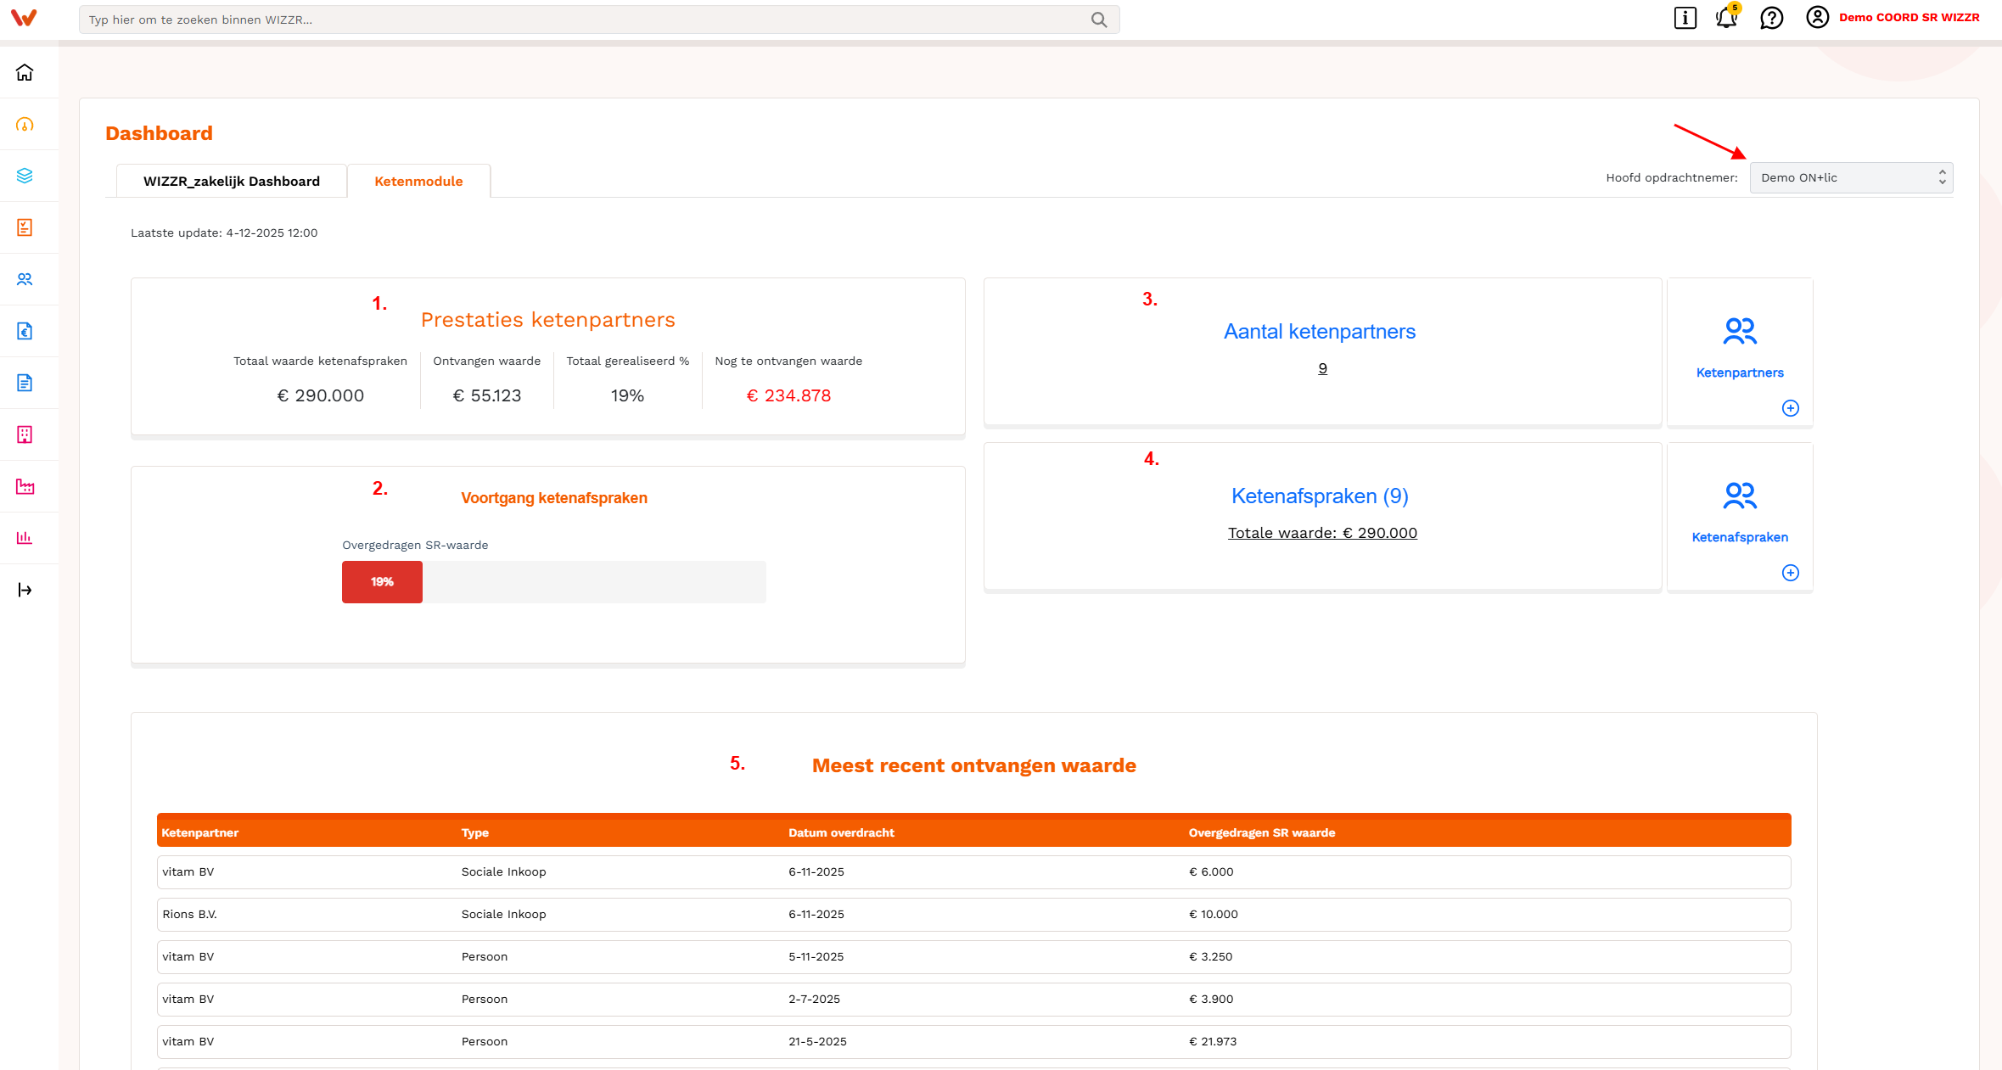Open the Hoofd opdrachtnemer dropdown
This screenshot has width=2002, height=1070.
click(x=1851, y=177)
